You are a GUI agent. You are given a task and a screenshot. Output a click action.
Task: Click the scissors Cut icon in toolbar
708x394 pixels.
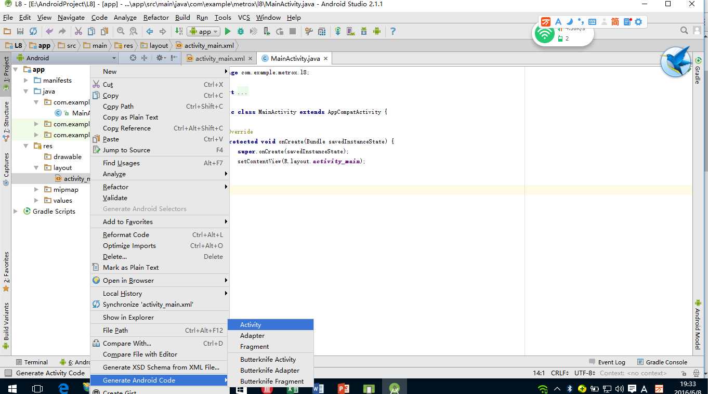coord(78,31)
